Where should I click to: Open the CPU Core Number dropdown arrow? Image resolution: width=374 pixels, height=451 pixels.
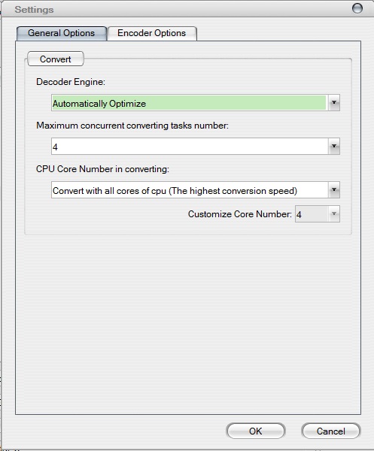[x=334, y=190]
